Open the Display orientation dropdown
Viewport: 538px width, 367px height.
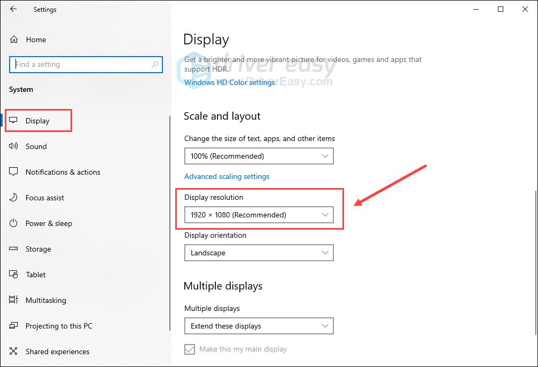(x=259, y=253)
